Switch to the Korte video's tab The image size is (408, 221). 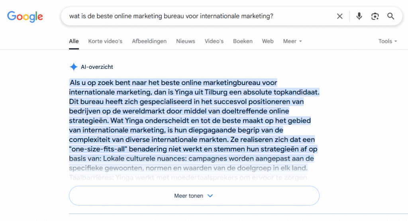(105, 41)
